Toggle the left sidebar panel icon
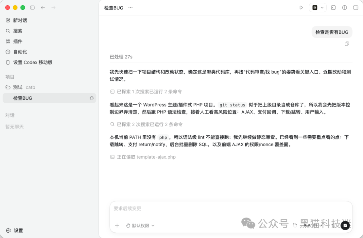This screenshot has width=363, height=238. pos(32,8)
